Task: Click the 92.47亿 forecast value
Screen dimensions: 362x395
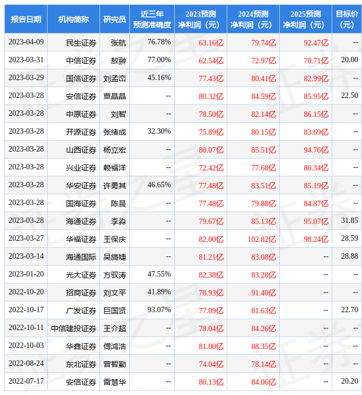Action: (x=316, y=43)
